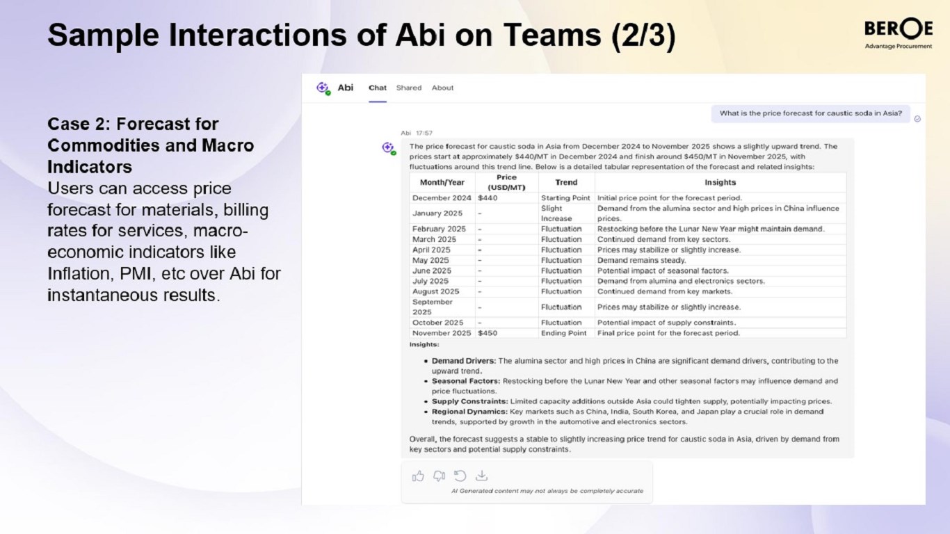950x534 pixels.
Task: Select the 'Starting Point' trend cell
Action: (x=565, y=198)
